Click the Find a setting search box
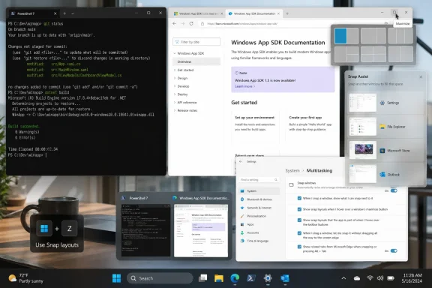Image resolution: width=432 pixels, height=288 pixels. 259,180
